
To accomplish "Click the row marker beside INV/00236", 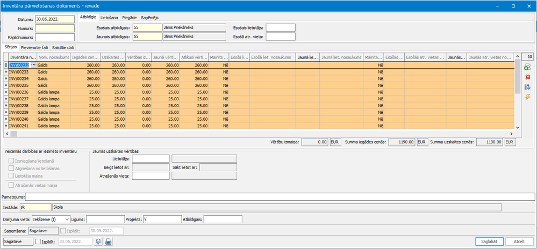I will [x=6, y=92].
